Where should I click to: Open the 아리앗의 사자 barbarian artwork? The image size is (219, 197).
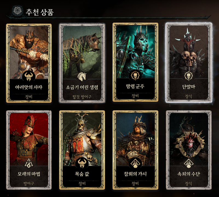pyautogui.click(x=29, y=52)
